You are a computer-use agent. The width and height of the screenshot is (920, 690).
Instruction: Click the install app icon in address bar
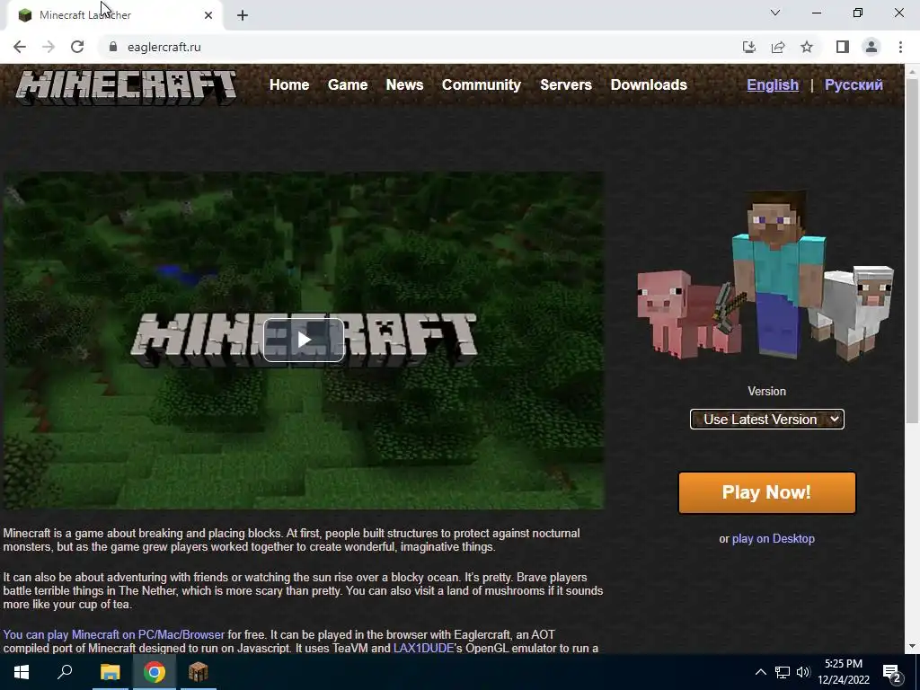point(748,47)
